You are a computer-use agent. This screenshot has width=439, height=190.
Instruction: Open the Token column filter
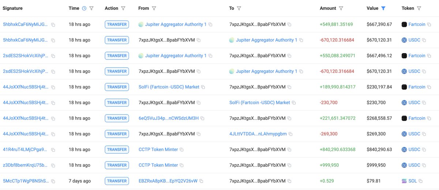(419, 8)
